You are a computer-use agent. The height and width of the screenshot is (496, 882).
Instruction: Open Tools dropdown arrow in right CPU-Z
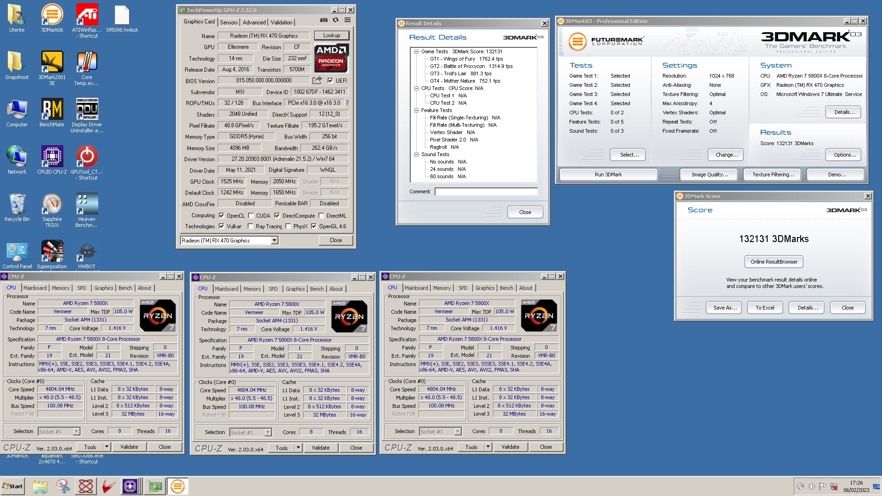coord(488,447)
